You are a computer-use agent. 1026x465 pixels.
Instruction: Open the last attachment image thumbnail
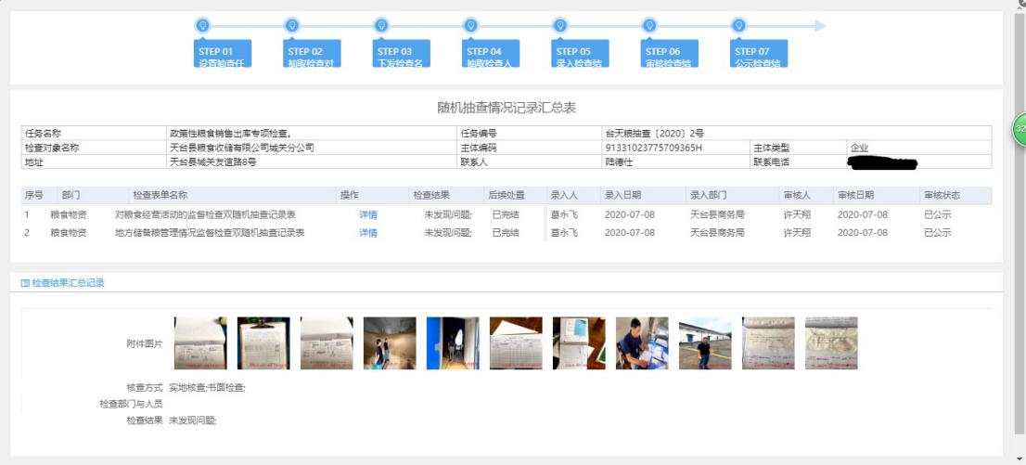coord(831,343)
